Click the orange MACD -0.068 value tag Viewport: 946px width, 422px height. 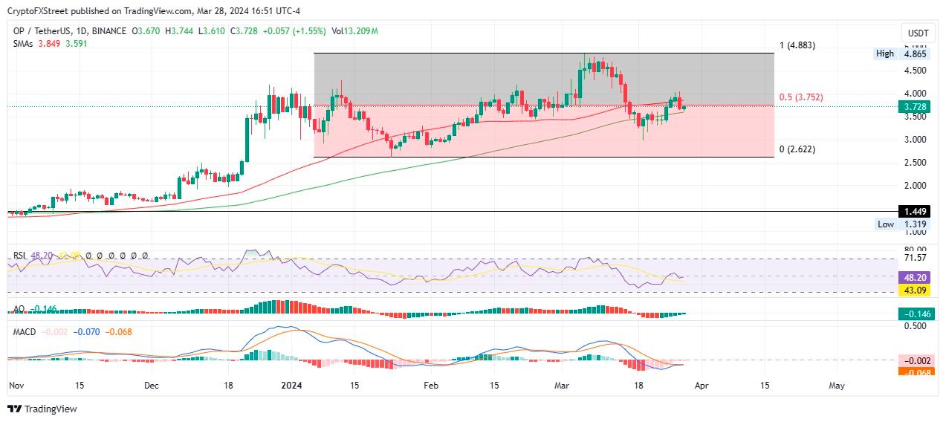point(918,371)
